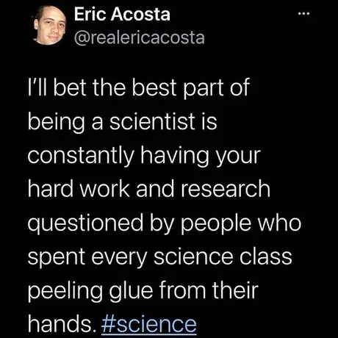Click the word "hands." before the hashtag

point(62,324)
